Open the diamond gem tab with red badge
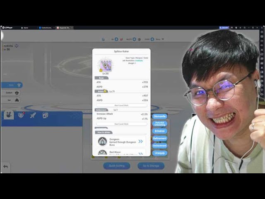Viewport: 265px width, 199px height. point(21,115)
